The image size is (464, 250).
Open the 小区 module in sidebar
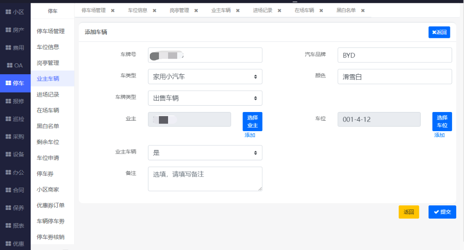(x=15, y=12)
